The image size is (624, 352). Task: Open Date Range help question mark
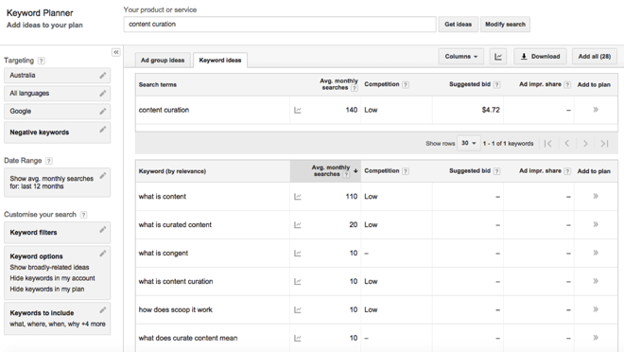pos(48,161)
